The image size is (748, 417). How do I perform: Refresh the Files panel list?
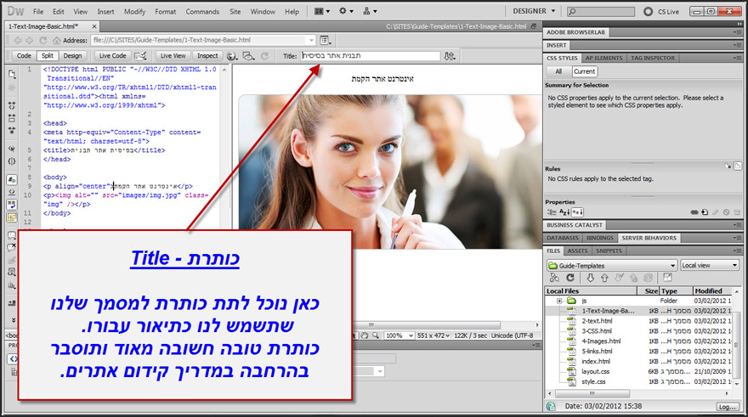[x=570, y=278]
